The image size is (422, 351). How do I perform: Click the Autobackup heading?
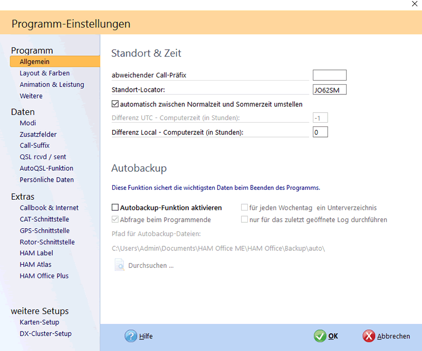pyautogui.click(x=139, y=168)
